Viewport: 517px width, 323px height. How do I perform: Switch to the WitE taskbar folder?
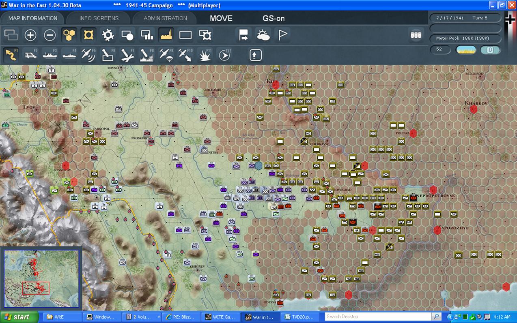(x=62, y=317)
